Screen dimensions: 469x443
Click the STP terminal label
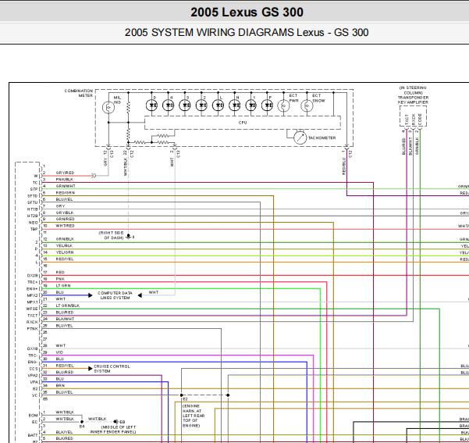(x=34, y=189)
